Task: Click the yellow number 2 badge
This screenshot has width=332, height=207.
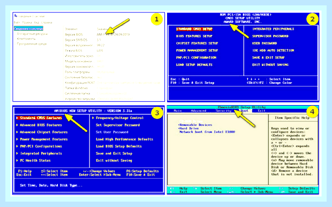Action: 312,19
